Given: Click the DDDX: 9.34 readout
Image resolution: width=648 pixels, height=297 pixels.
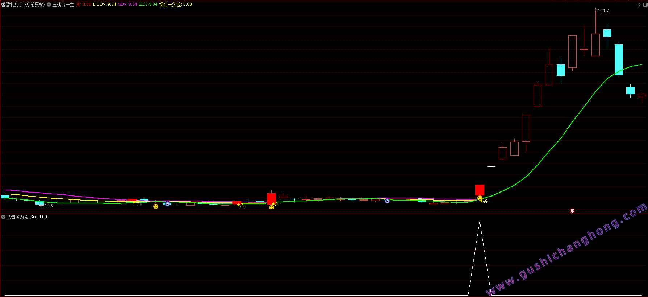Looking at the screenshot, I should click(x=105, y=4).
